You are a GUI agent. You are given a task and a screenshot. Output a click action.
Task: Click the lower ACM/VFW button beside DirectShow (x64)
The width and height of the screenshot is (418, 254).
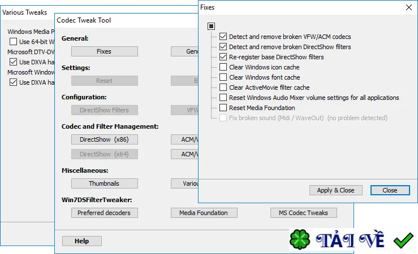click(x=185, y=154)
